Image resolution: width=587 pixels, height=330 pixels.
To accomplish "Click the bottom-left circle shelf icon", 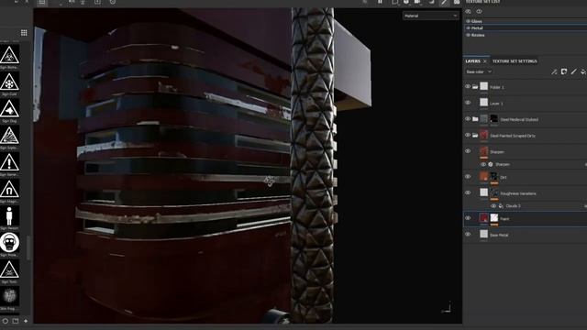I will click(6, 321).
